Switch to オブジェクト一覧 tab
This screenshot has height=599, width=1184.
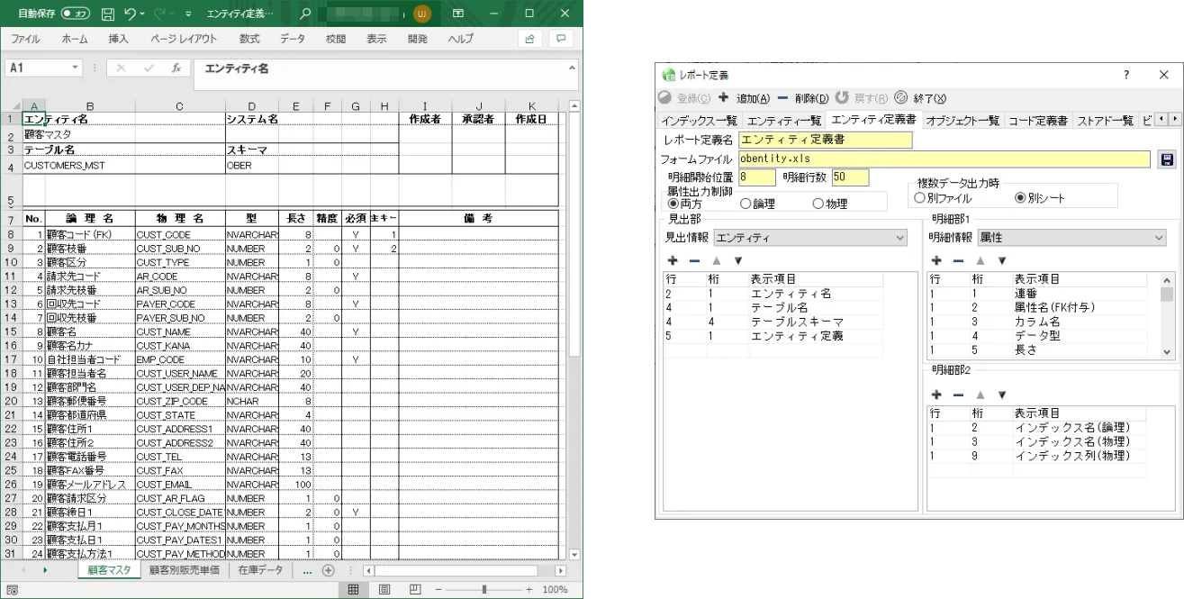tap(963, 120)
